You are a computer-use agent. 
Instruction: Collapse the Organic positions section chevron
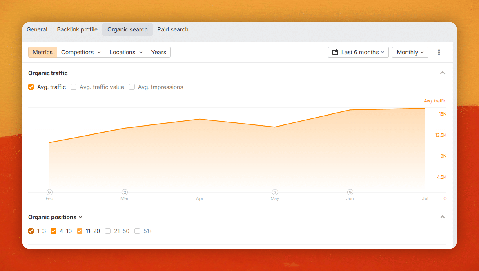click(442, 217)
